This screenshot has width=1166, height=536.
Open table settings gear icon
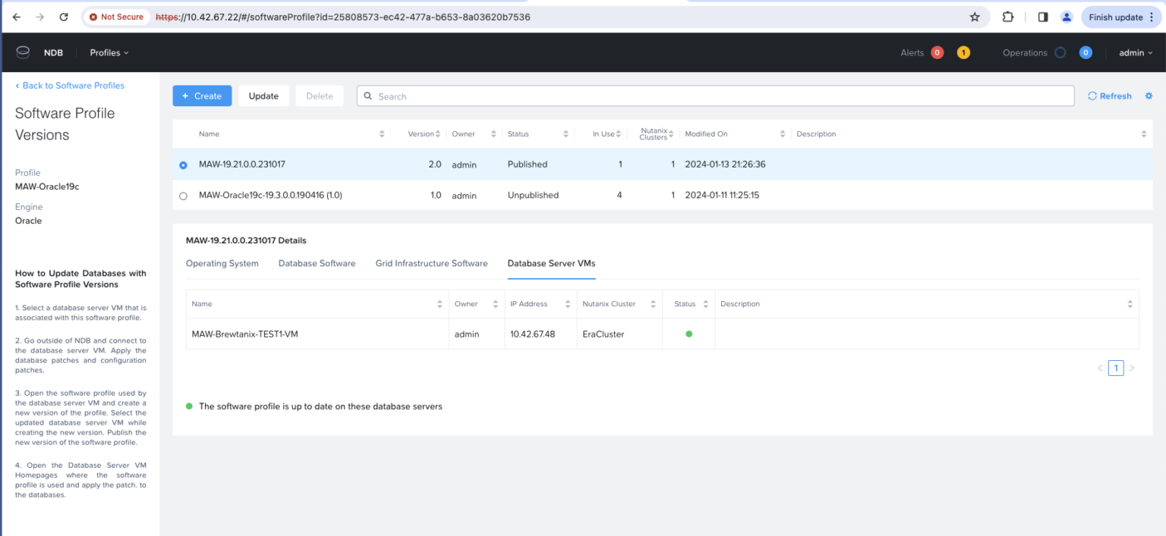point(1149,96)
